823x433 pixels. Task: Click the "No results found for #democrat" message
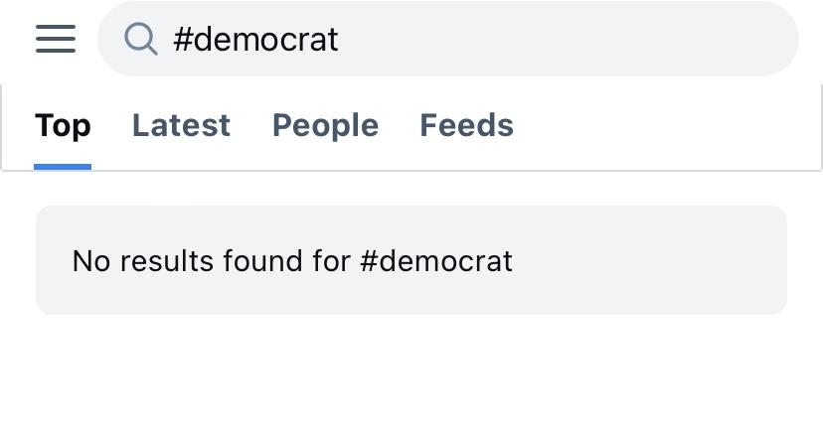[x=292, y=261]
